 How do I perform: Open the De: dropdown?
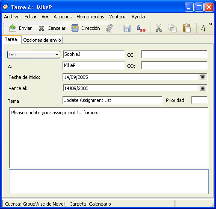[x=34, y=55]
